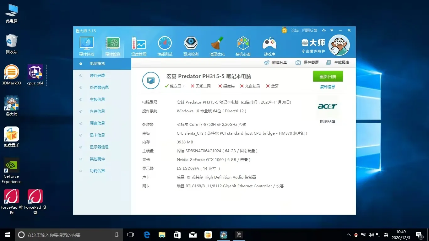Click the processor text 英特尔 Core i7-8750H
The height and width of the screenshot is (241, 429).
tap(211, 125)
